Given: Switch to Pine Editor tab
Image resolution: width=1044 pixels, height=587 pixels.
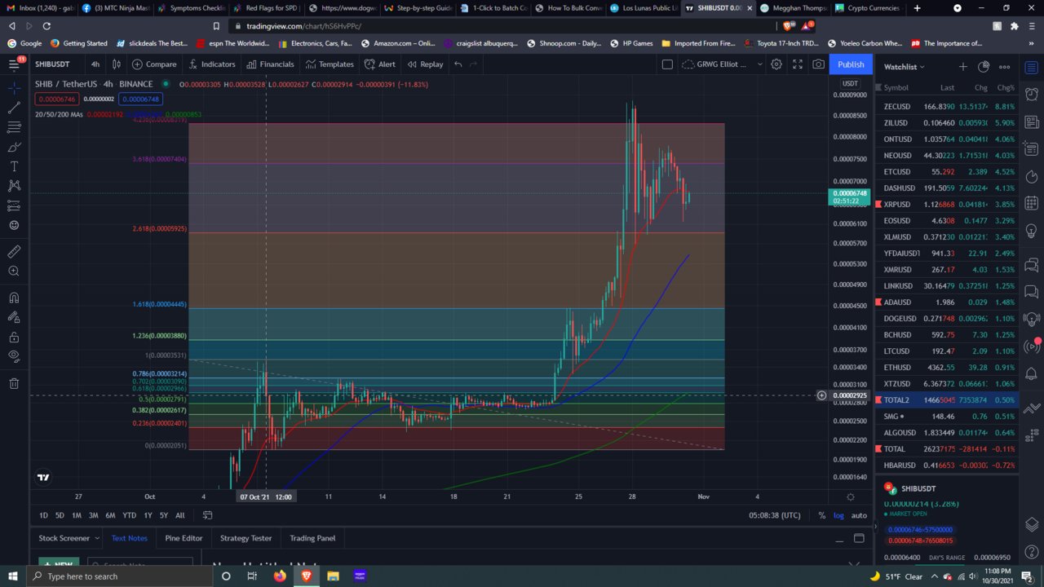Looking at the screenshot, I should pyautogui.click(x=184, y=538).
